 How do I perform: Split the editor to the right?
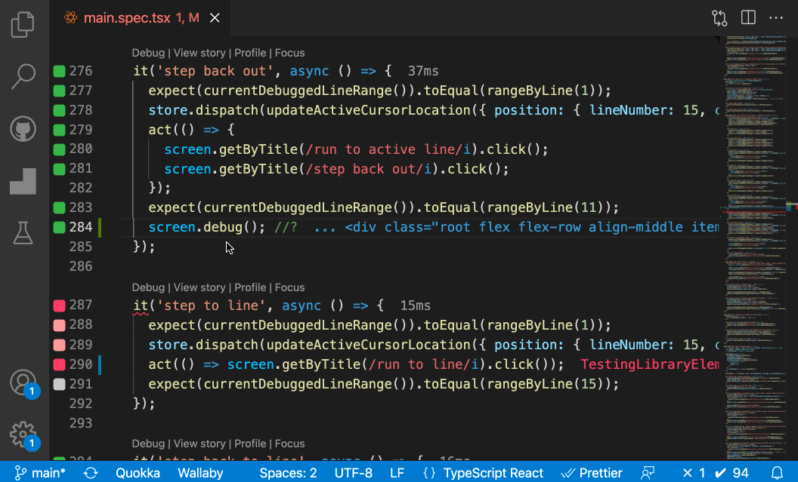tap(748, 18)
